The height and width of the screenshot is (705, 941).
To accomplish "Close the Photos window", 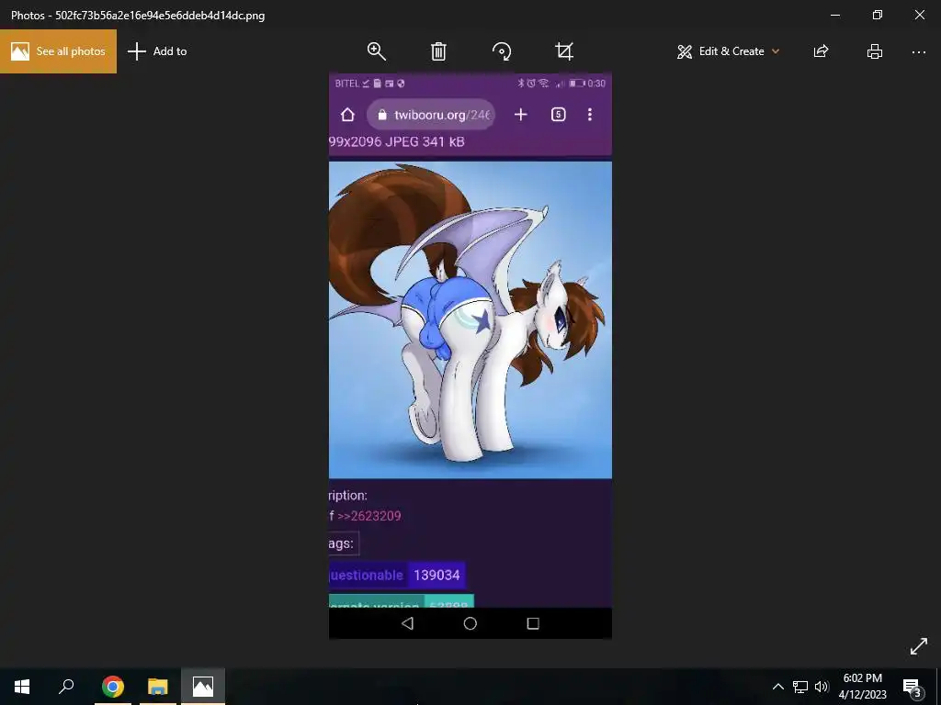I will point(919,15).
